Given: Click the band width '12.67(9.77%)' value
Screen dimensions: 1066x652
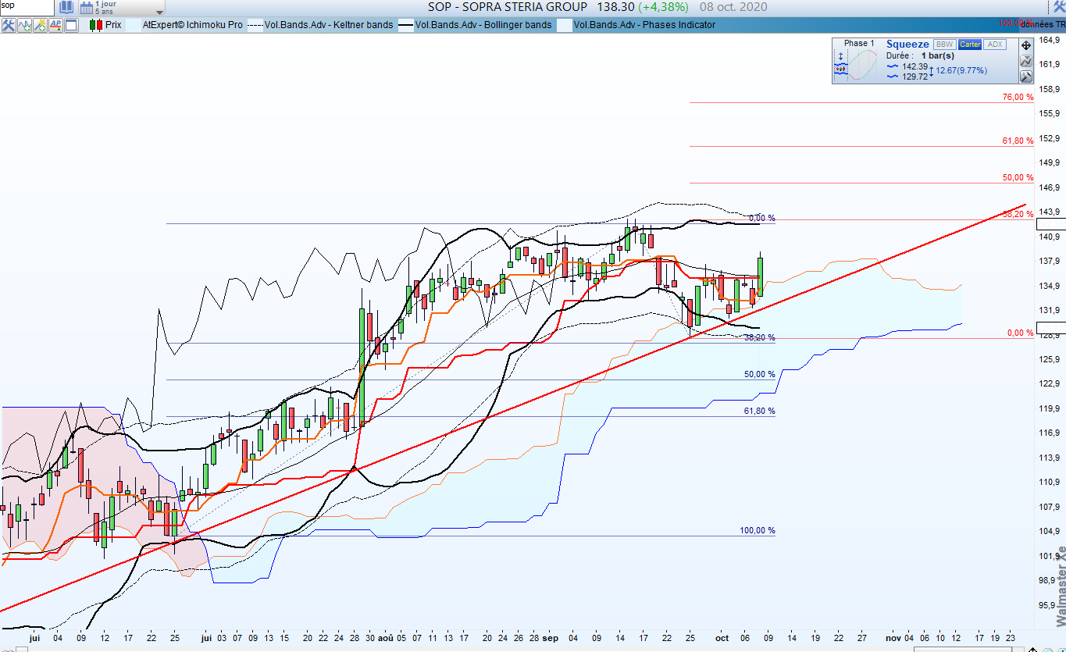Looking at the screenshot, I should (962, 71).
